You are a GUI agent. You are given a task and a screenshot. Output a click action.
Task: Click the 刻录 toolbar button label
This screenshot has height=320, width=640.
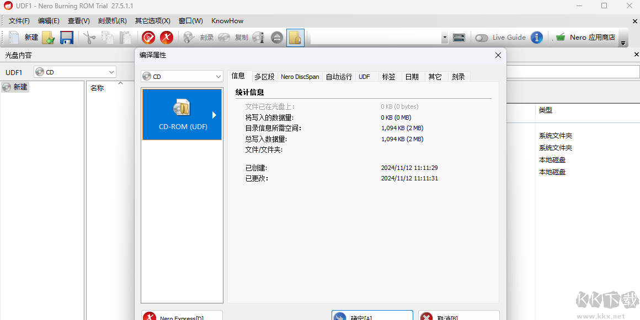tap(207, 38)
